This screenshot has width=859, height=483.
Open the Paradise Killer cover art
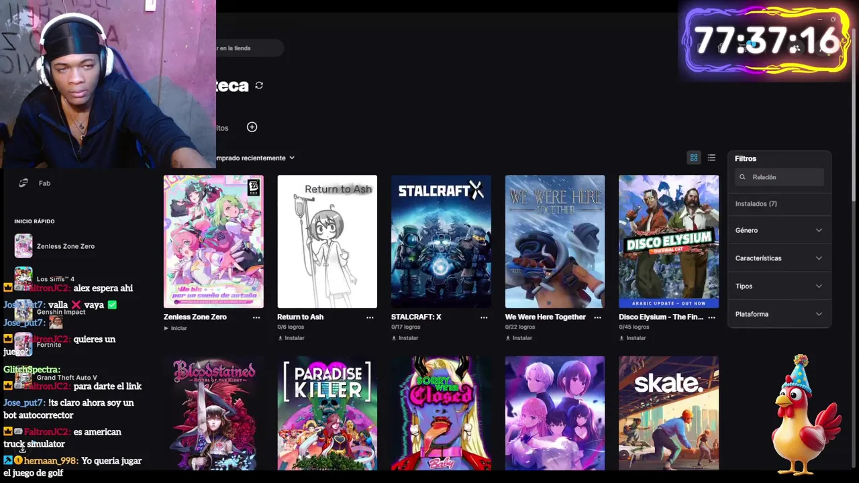tap(327, 413)
